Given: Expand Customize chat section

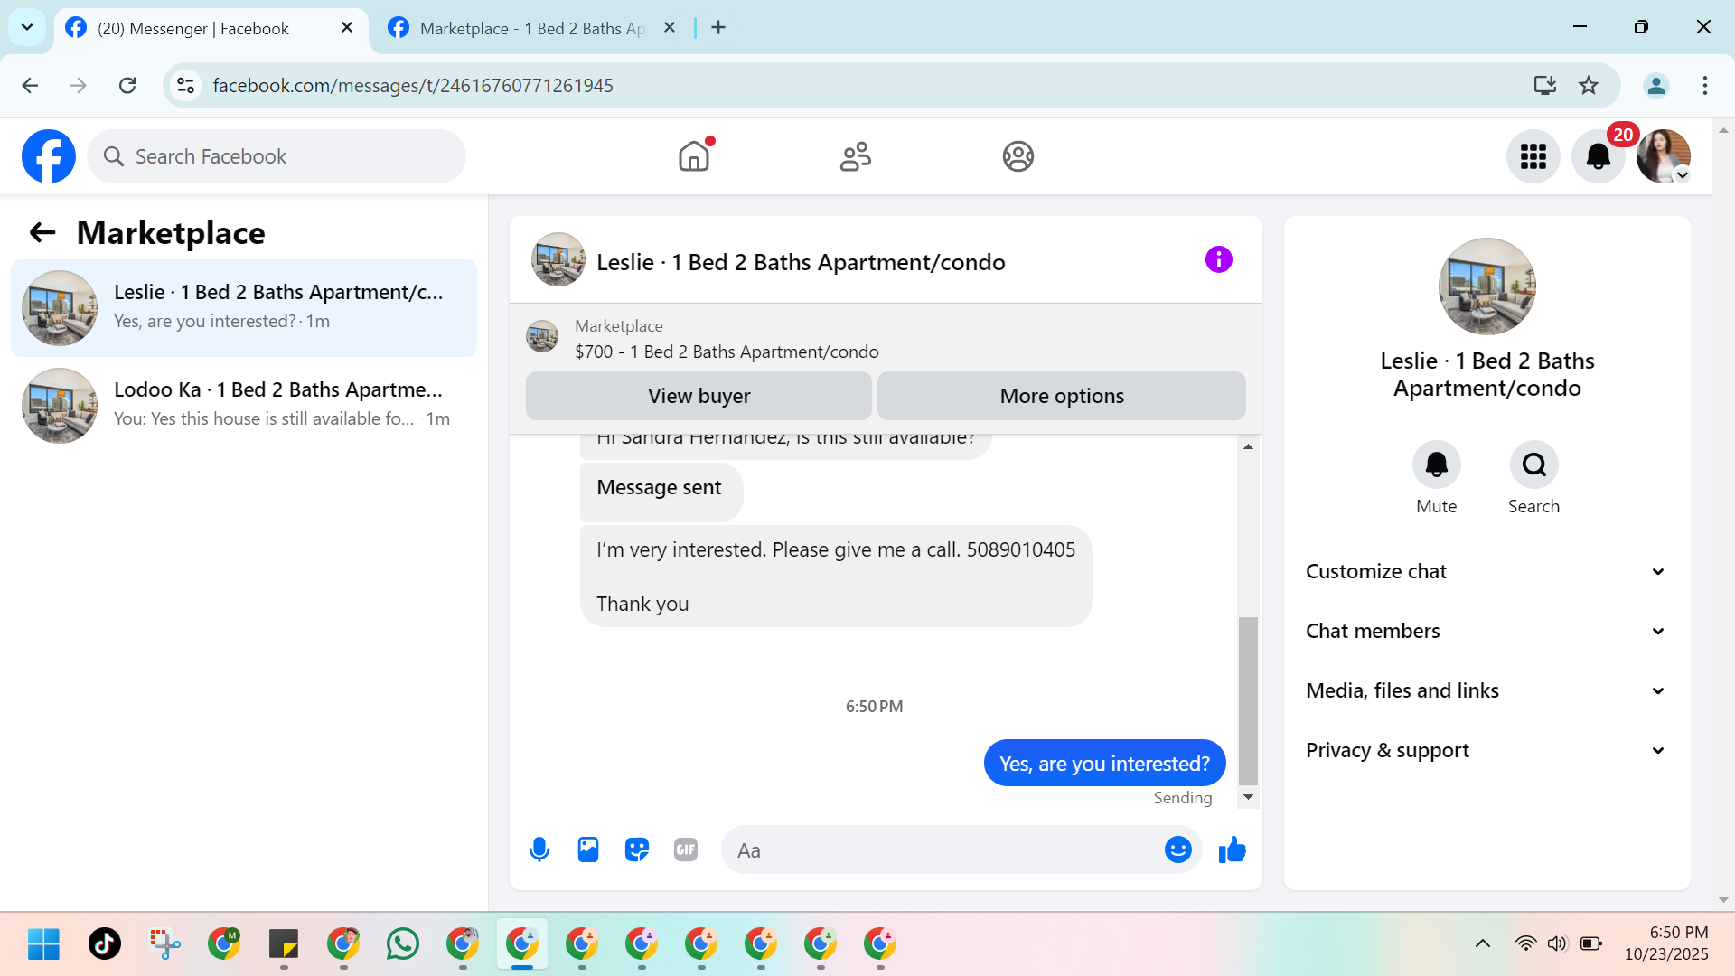Looking at the screenshot, I should pos(1486,571).
